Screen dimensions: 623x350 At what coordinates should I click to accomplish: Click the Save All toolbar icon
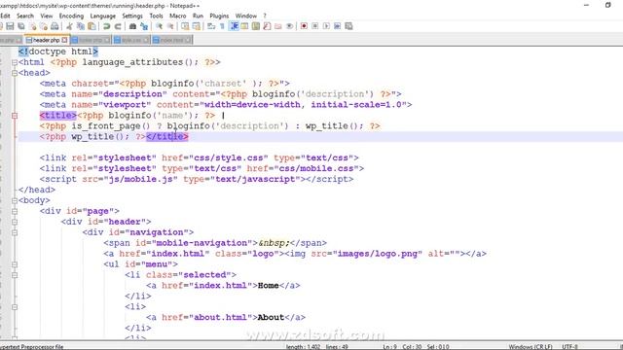(x=21, y=26)
